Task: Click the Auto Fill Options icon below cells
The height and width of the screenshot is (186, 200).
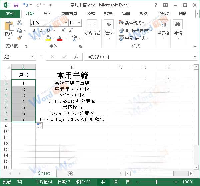Action: coord(39,125)
